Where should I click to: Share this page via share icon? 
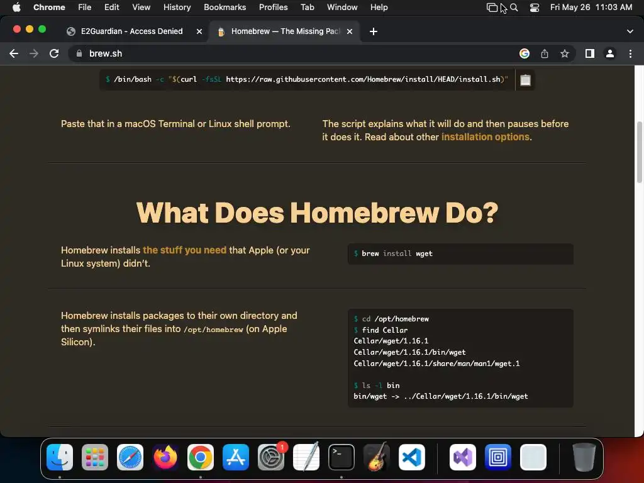click(545, 53)
